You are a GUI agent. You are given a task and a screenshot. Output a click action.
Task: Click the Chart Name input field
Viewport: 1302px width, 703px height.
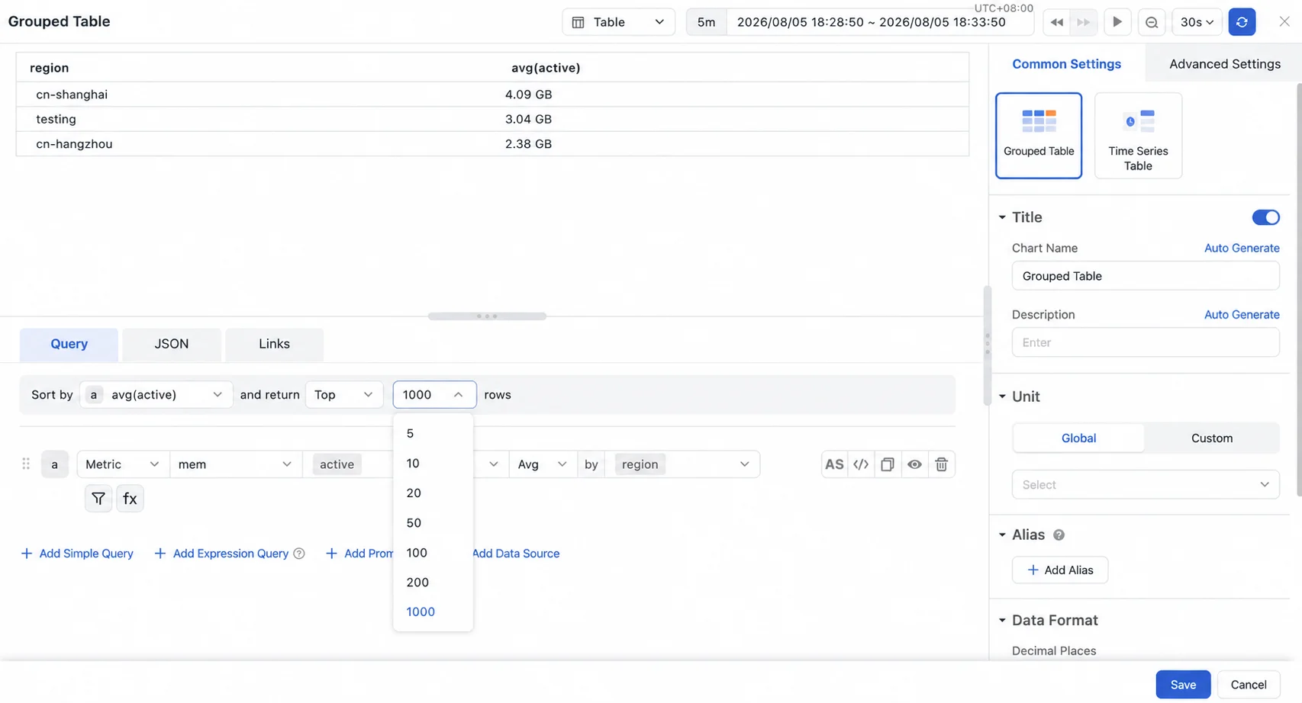pos(1145,276)
